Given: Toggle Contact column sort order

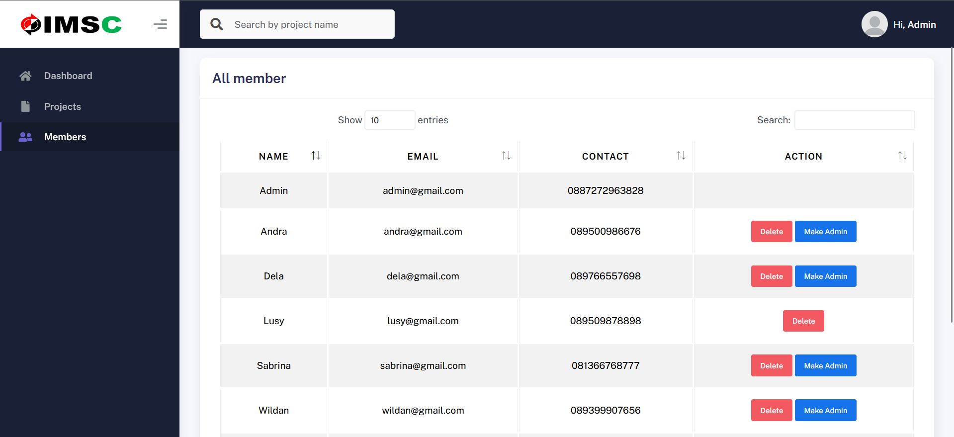Looking at the screenshot, I should pyautogui.click(x=681, y=156).
